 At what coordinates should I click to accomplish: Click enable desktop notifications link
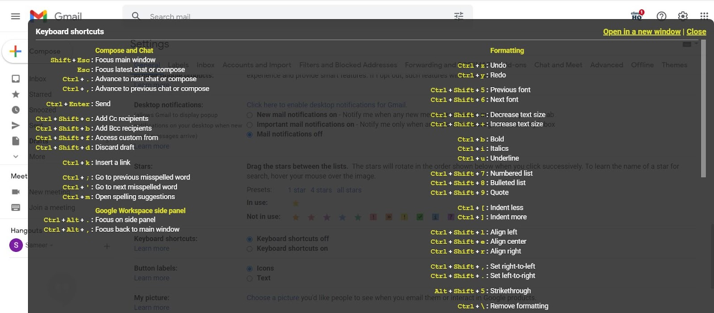(x=327, y=105)
